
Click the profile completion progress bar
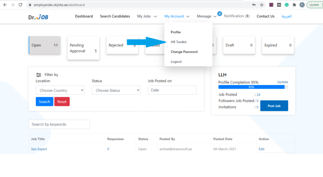pyautogui.click(x=253, y=87)
